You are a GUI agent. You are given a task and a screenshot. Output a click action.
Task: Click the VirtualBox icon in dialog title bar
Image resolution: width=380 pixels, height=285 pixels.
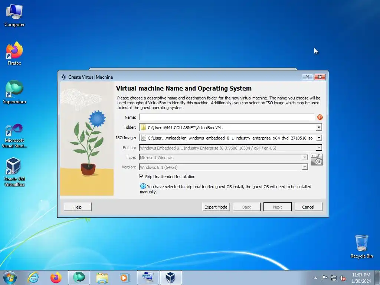(63, 77)
